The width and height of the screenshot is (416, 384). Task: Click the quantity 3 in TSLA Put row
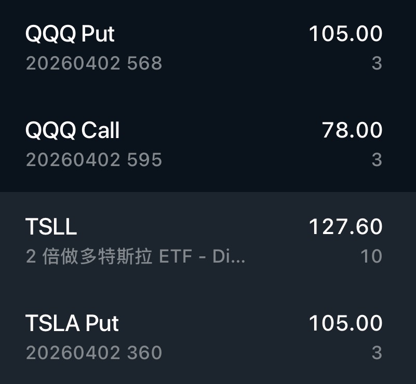click(377, 353)
